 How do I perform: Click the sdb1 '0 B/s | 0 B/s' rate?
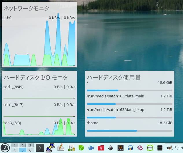pyautogui.click(x=64, y=105)
